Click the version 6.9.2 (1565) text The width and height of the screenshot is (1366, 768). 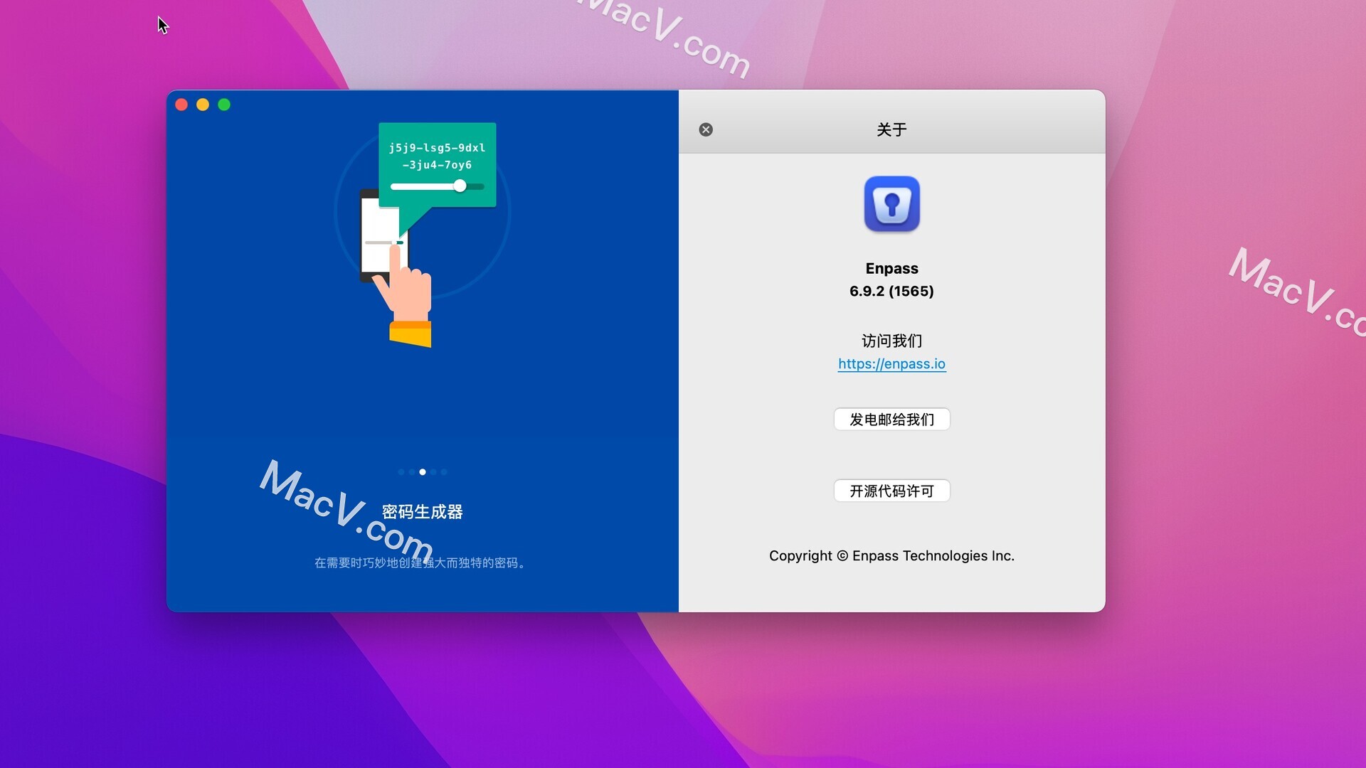(891, 291)
